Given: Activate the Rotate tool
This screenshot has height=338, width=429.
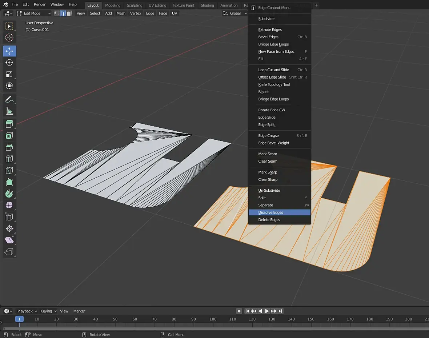Looking at the screenshot, I should click(9, 63).
